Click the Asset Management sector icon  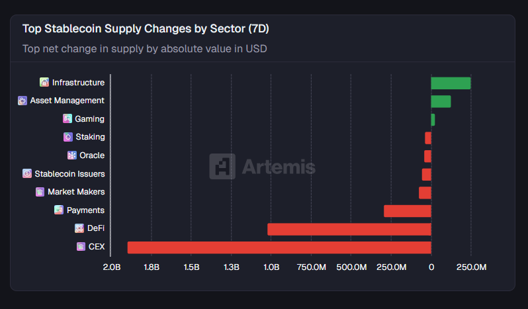pos(22,101)
